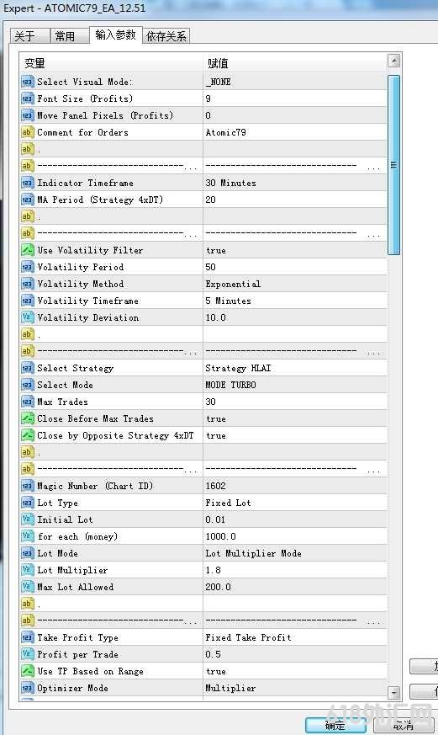Screen dimensions: 438x735
Task: Click the 确定 button
Action: tap(335, 726)
